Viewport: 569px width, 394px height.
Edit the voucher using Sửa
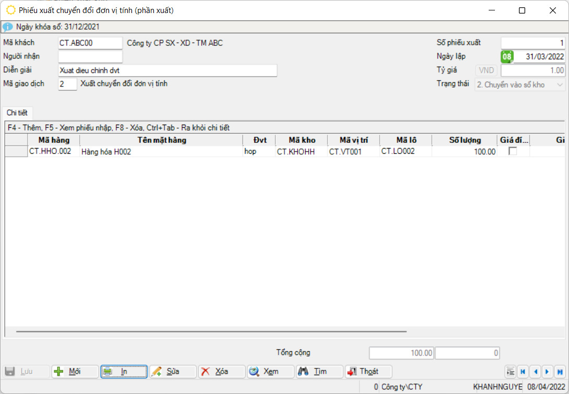(173, 372)
